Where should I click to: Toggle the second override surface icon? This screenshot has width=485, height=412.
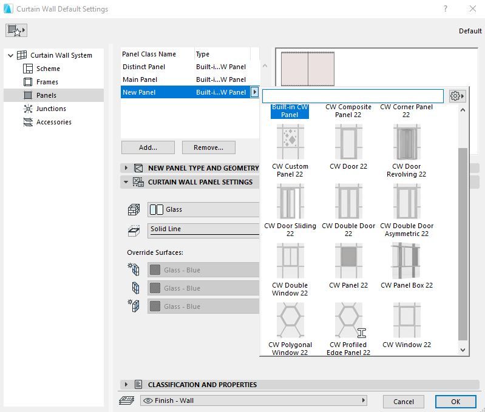(x=135, y=288)
